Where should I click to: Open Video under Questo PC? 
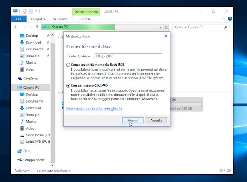tap(30, 128)
